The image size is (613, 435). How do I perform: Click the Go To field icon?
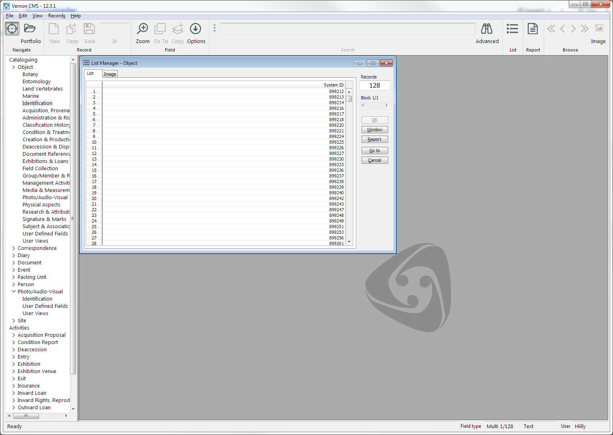click(160, 29)
